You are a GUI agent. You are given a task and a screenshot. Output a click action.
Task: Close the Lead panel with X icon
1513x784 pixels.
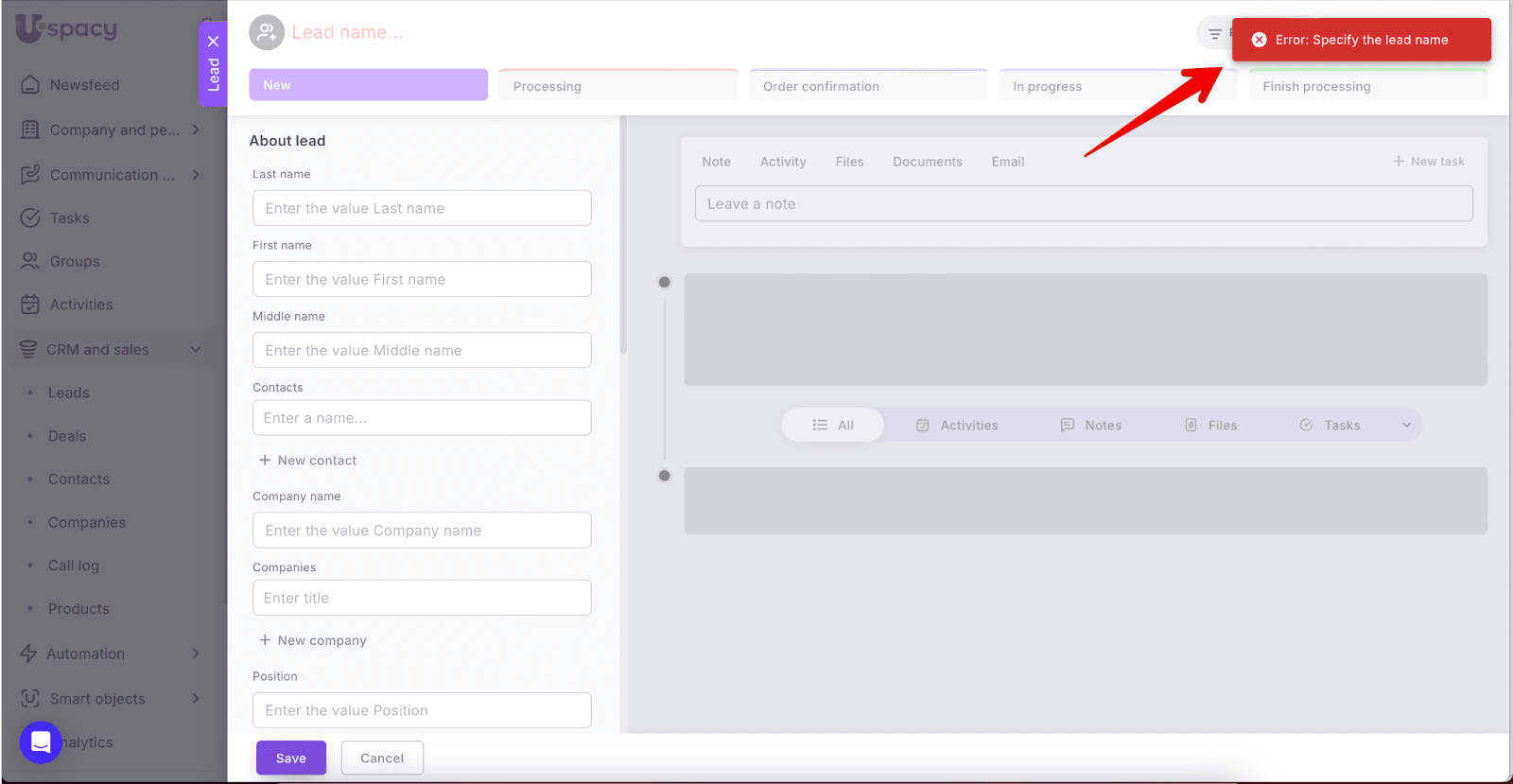click(213, 42)
